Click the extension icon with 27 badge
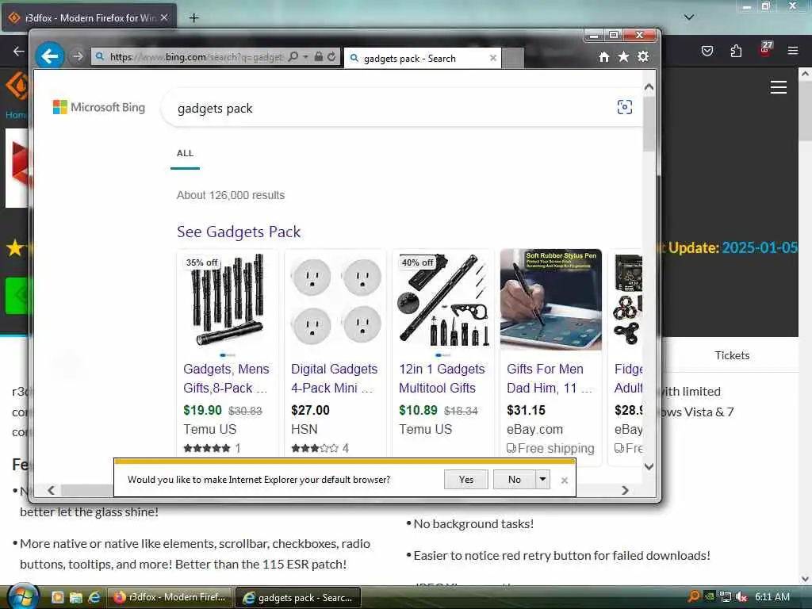Screen dimensions: 812x609 pyautogui.click(x=765, y=49)
